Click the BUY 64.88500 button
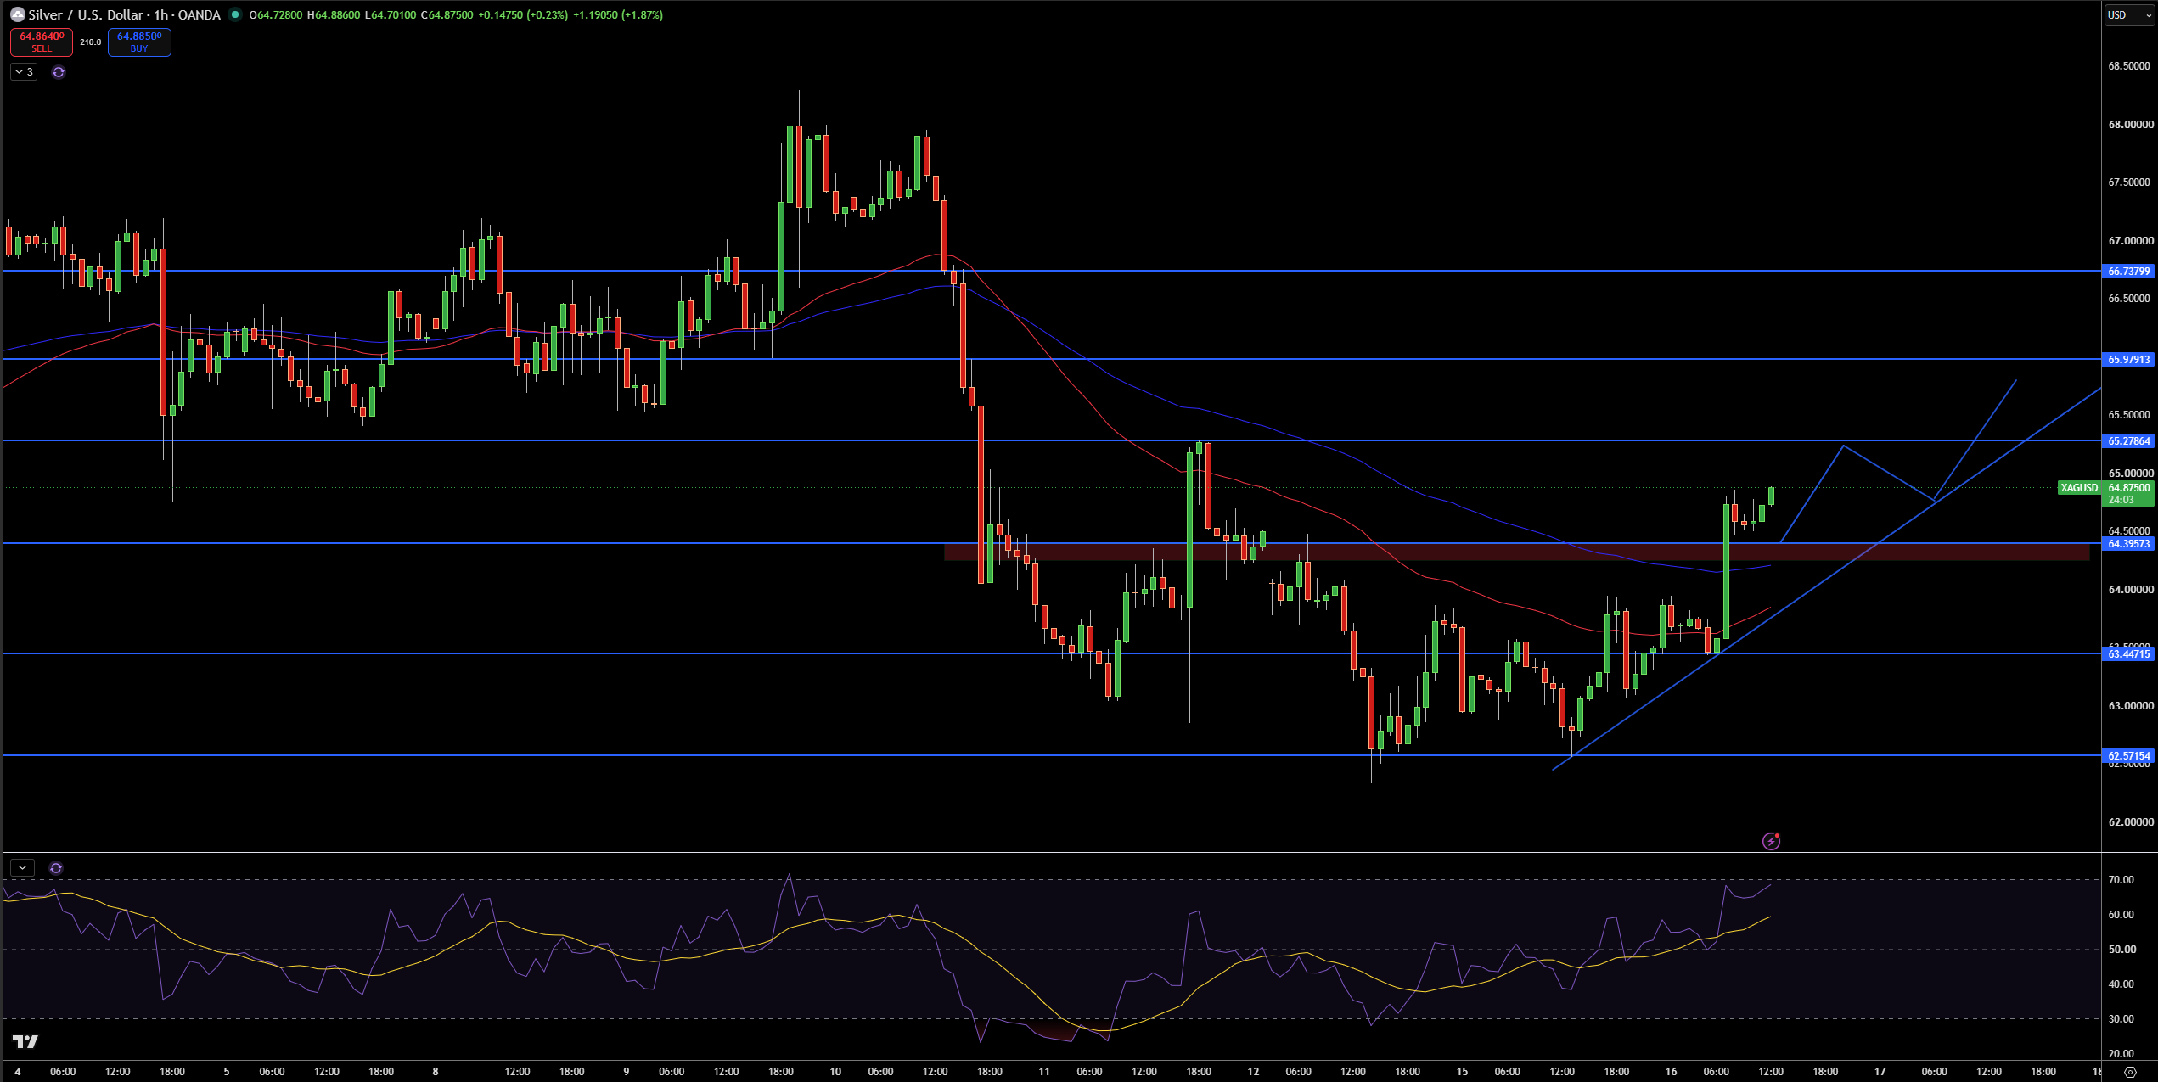The height and width of the screenshot is (1082, 2158). click(x=139, y=42)
